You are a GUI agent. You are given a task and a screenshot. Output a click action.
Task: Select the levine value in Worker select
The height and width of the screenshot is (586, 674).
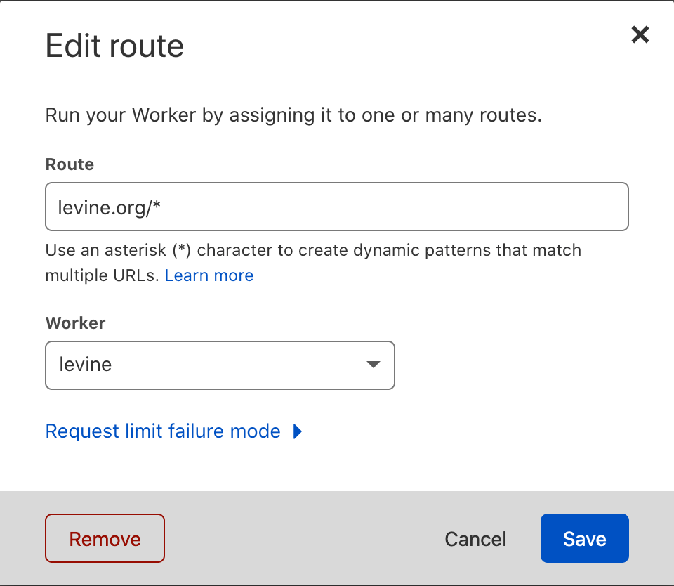pos(86,365)
